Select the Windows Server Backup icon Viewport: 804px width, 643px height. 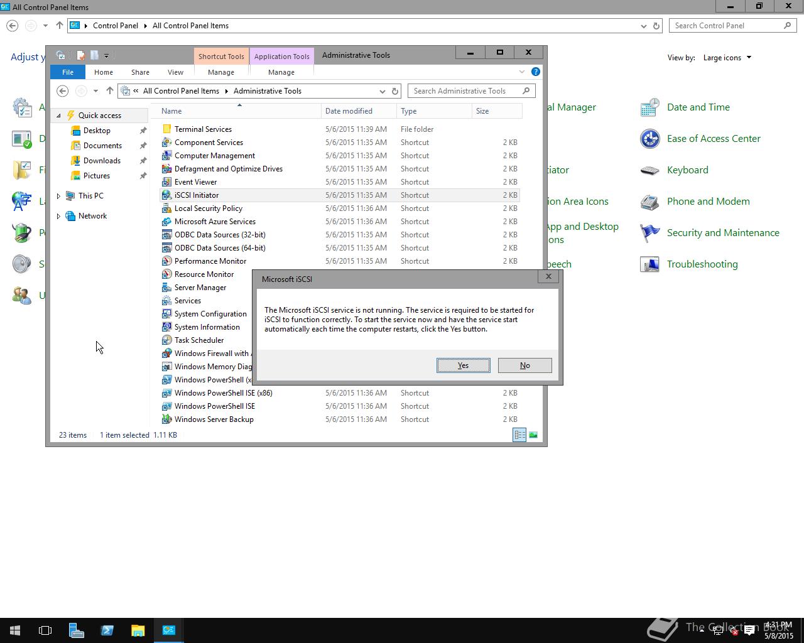(x=166, y=419)
